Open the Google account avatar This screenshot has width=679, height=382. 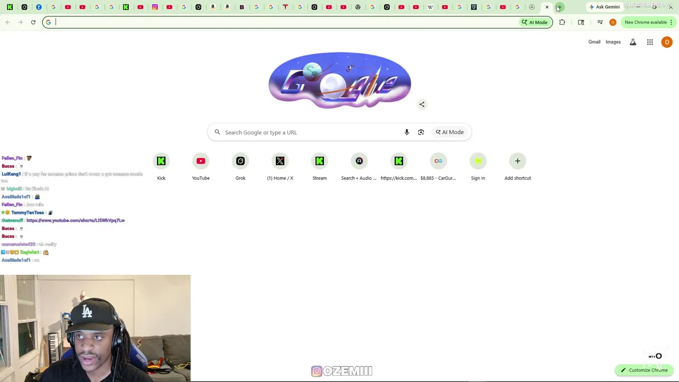667,42
